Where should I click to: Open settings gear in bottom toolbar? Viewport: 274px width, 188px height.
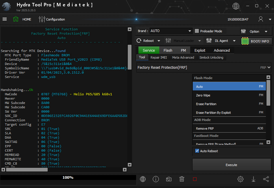pos(240,179)
